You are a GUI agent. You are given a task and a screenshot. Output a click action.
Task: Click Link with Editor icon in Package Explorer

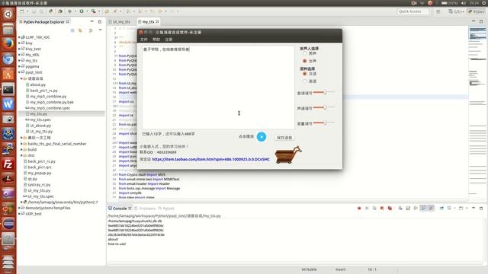[80, 30]
